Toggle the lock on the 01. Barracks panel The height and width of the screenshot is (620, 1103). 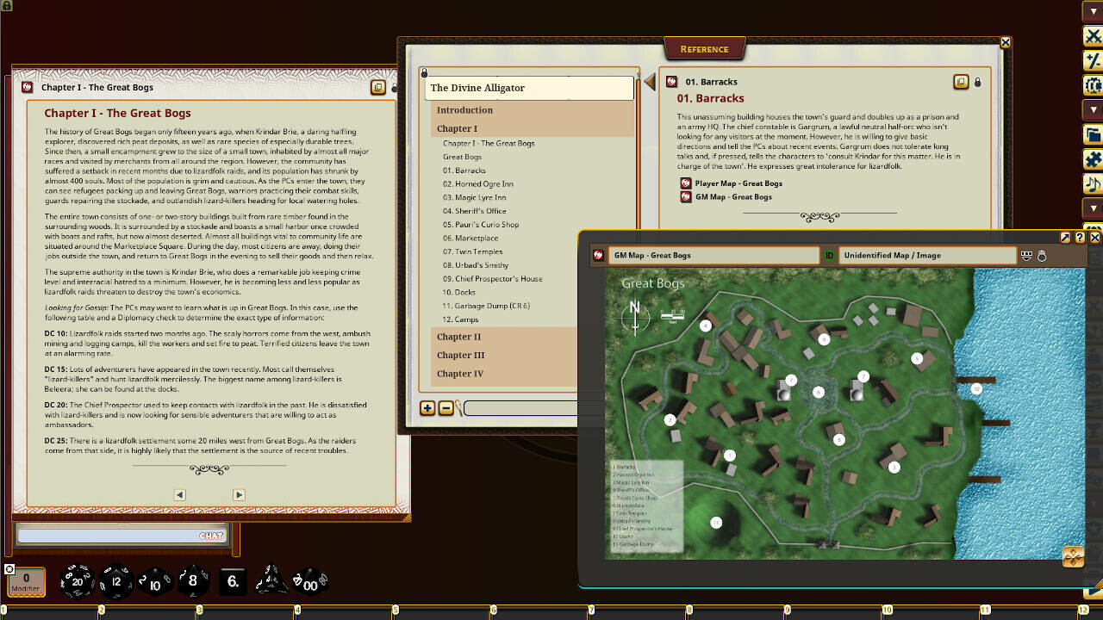pyautogui.click(x=977, y=81)
